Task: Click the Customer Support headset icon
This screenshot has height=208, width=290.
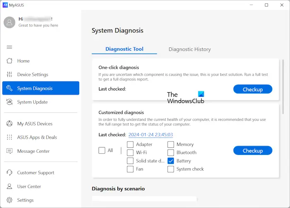Action: 10,172
